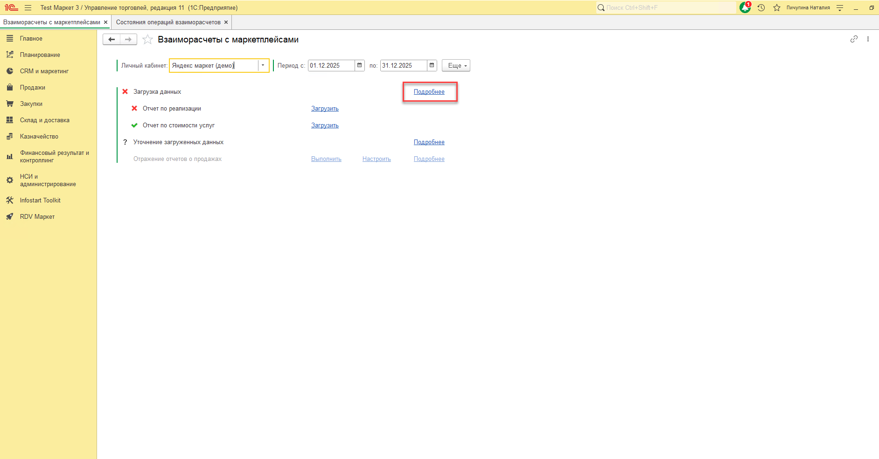Image resolution: width=879 pixels, height=459 pixels.
Task: Click Загрузить for Отчет по реализации
Action: click(325, 109)
